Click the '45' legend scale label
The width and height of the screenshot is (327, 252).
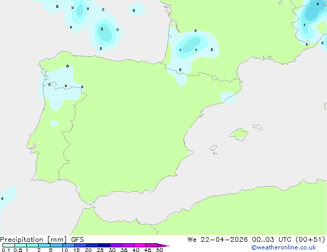click(148, 250)
